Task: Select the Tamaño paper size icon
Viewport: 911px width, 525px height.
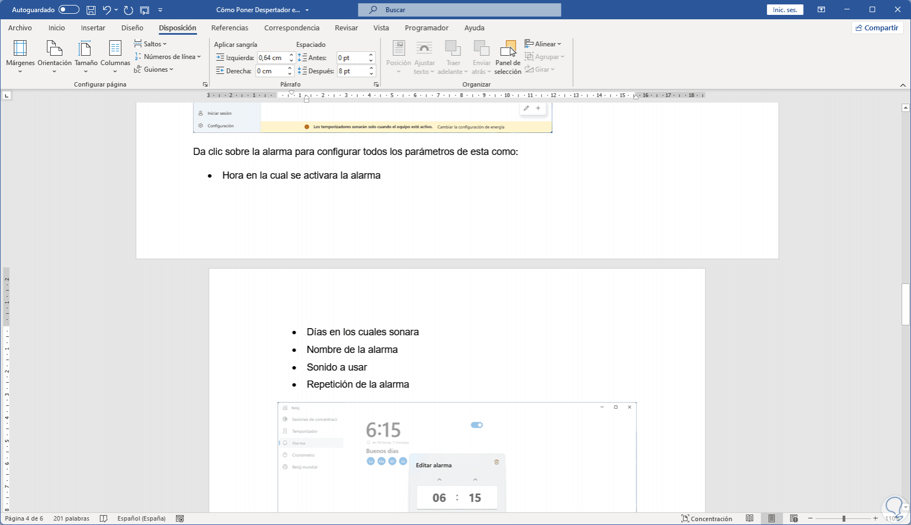Action: click(x=85, y=49)
